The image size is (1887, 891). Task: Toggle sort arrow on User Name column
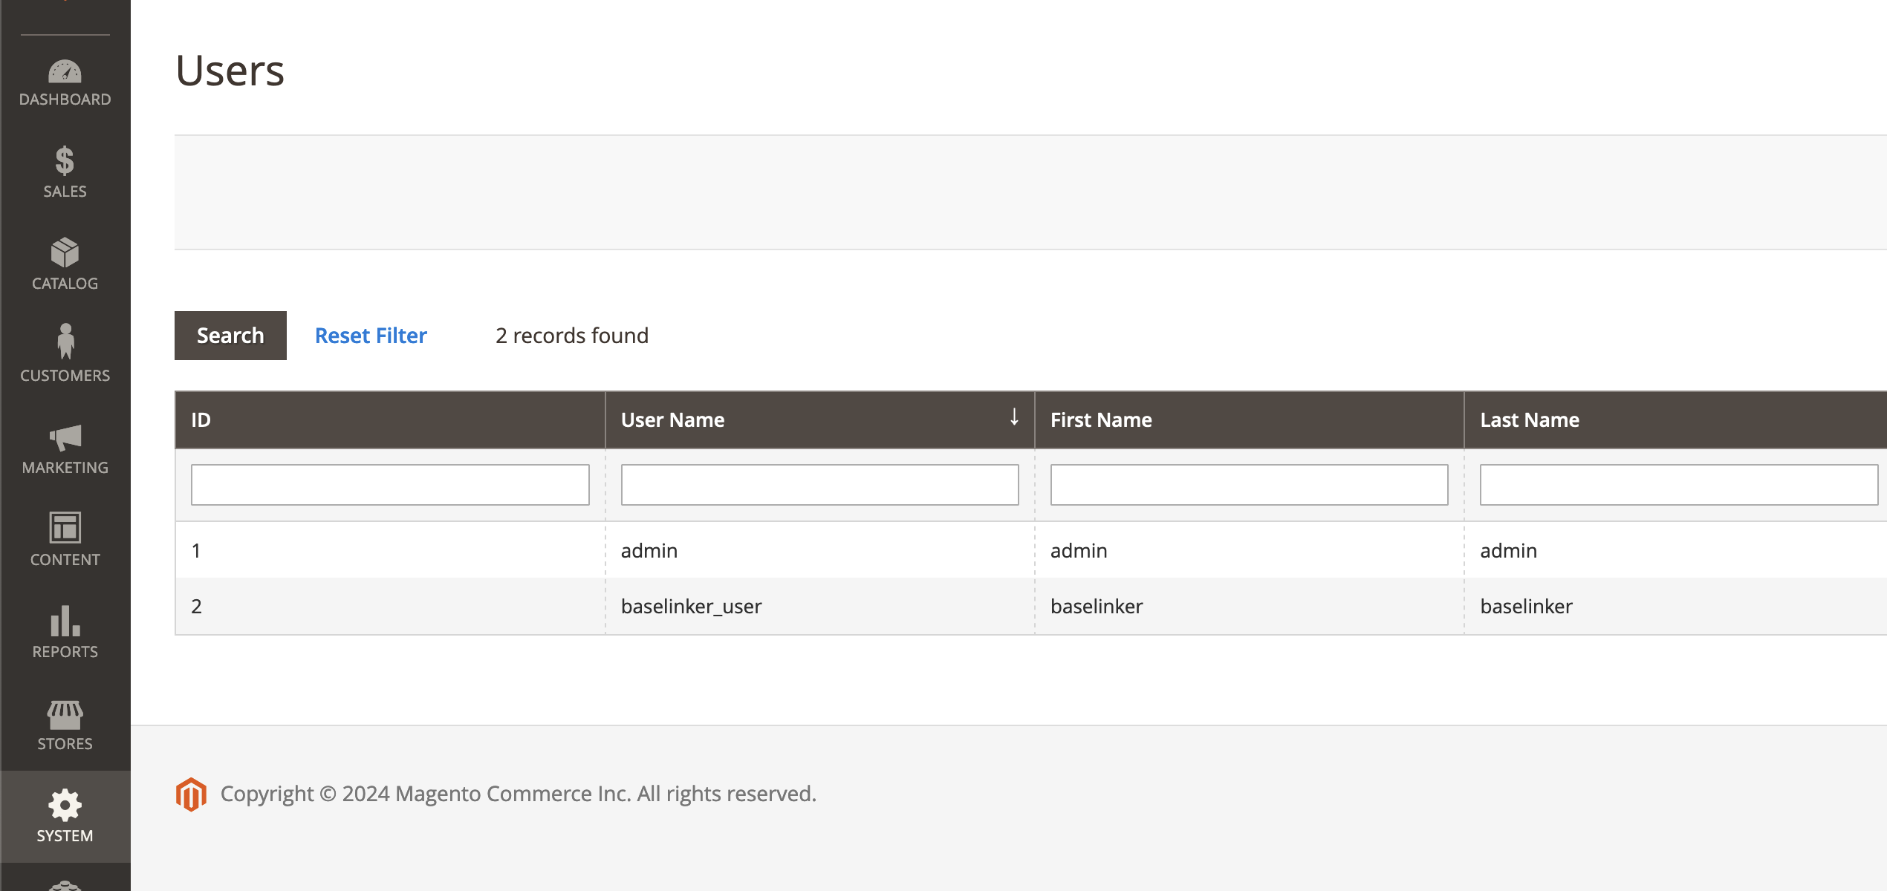pos(1013,418)
